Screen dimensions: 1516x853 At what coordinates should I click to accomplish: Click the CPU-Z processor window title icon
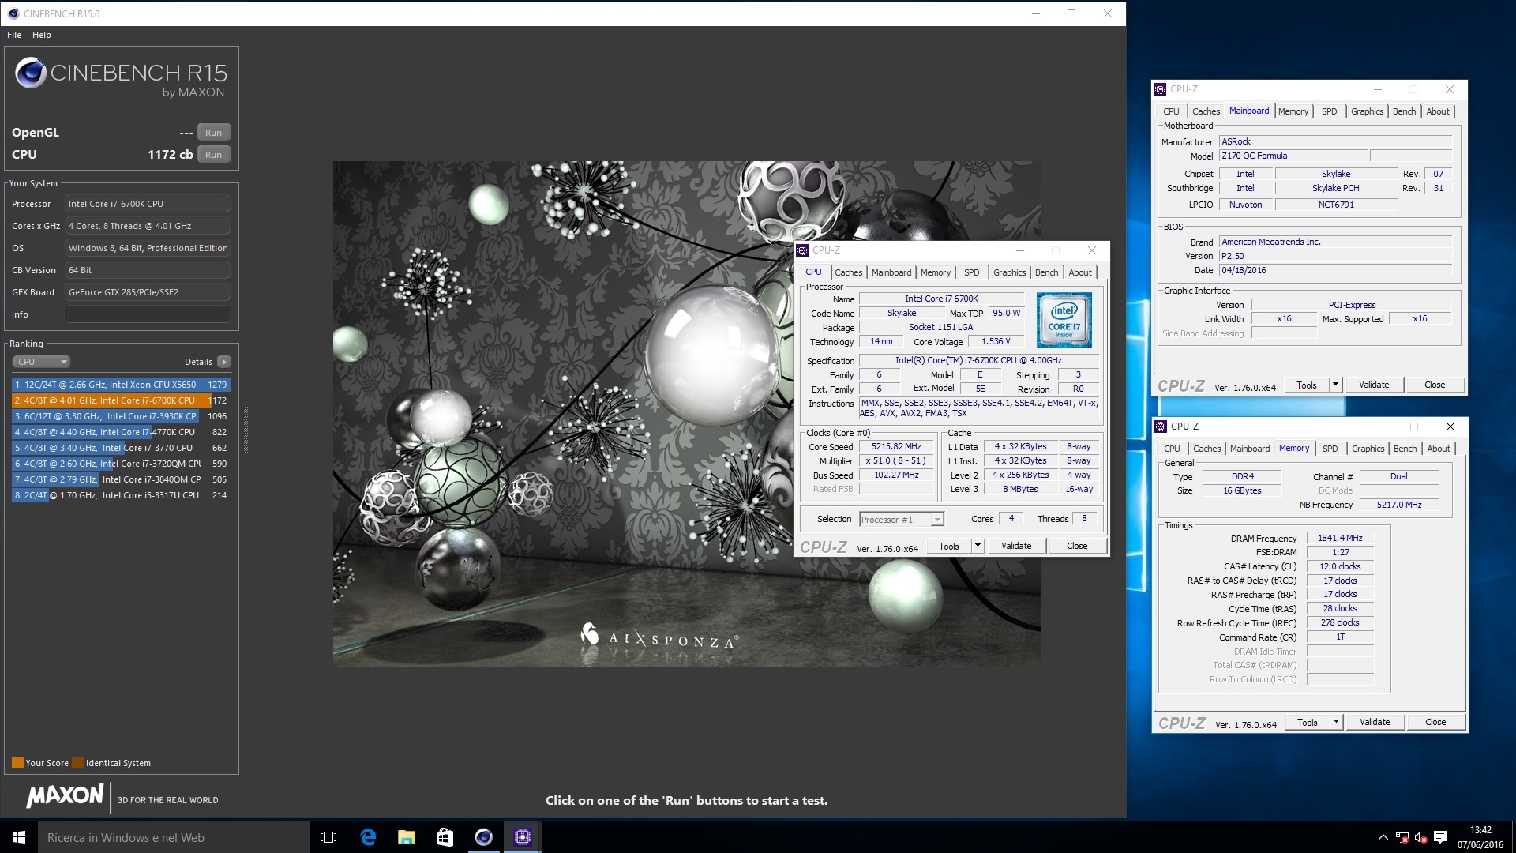(x=802, y=250)
